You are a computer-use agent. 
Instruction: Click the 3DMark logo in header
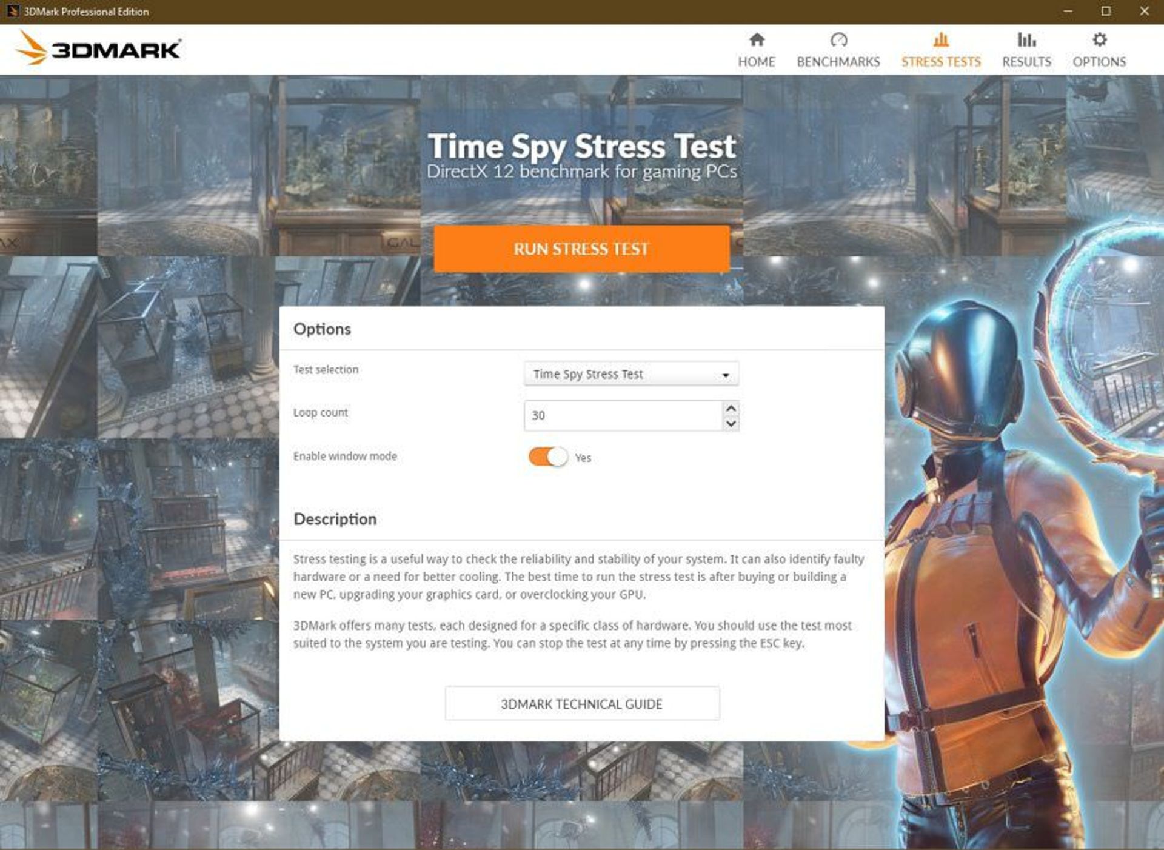point(99,49)
